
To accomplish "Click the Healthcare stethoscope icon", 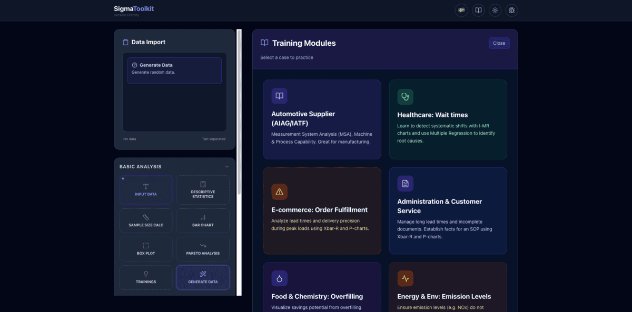I will (405, 97).
